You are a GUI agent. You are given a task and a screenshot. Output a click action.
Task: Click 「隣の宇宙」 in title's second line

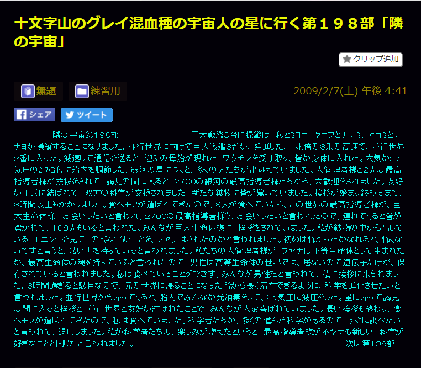click(40, 41)
